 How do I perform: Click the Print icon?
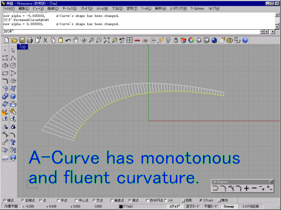click(x=30, y=40)
